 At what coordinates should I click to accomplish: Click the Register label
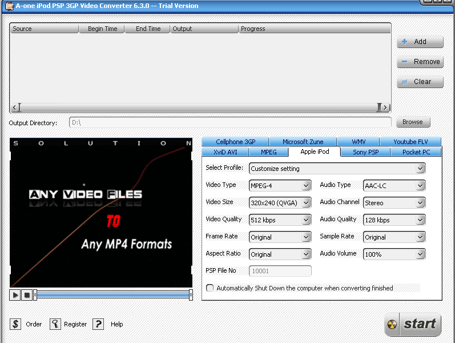click(x=75, y=324)
